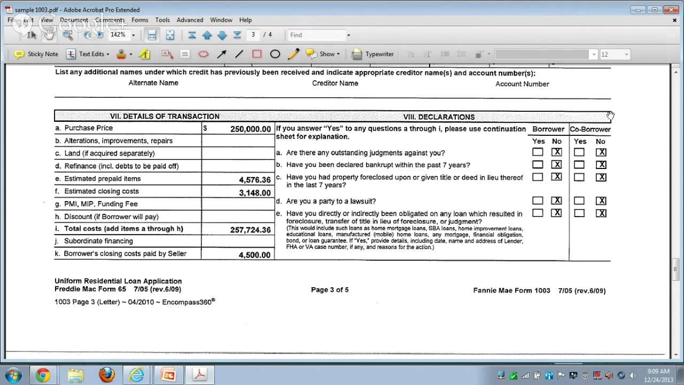
Task: Toggle scrolling pages fit-width view
Action: pos(152,35)
